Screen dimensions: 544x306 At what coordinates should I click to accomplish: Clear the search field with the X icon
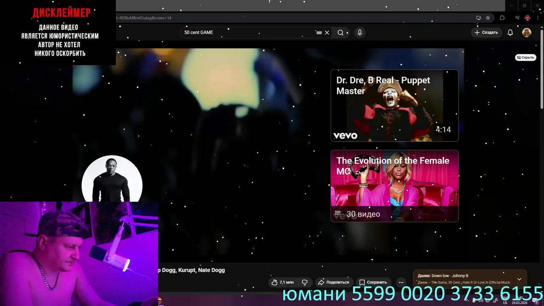coord(327,33)
